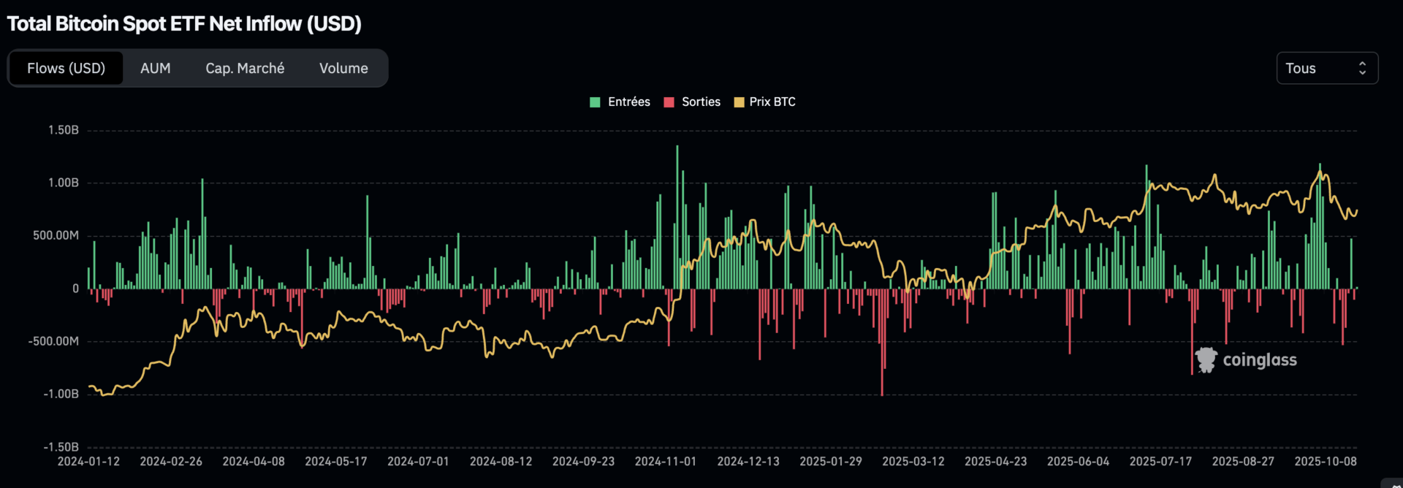Switch to the Cap. Marché tab
This screenshot has width=1403, height=488.
245,68
